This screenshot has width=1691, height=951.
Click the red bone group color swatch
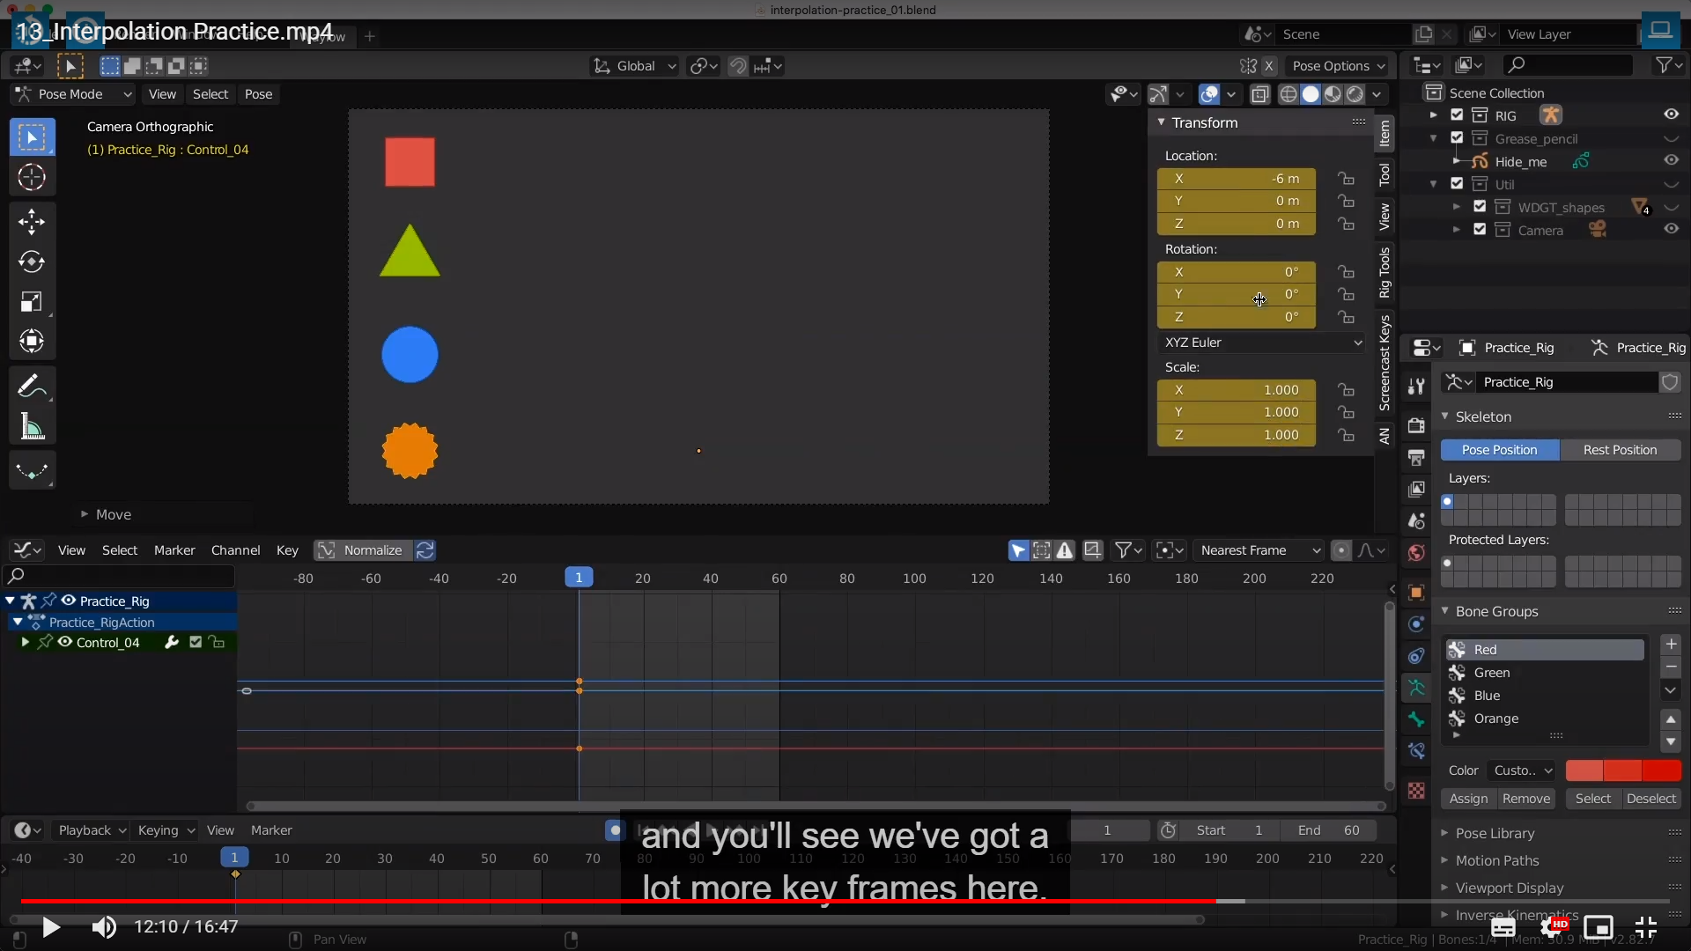(x=1584, y=770)
